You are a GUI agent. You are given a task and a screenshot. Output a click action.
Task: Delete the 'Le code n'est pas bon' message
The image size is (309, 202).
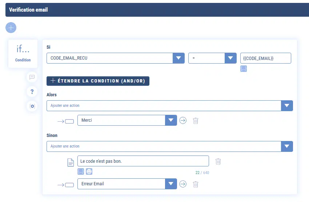tap(218, 161)
